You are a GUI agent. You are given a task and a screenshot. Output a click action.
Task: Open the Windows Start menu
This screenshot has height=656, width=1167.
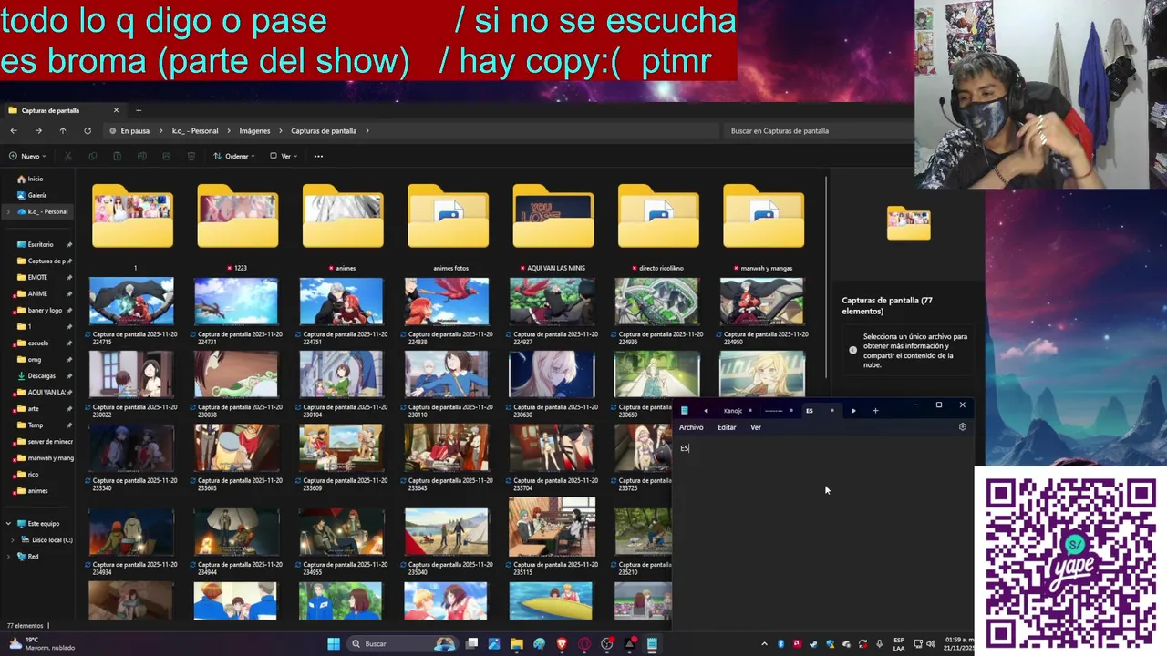click(334, 643)
